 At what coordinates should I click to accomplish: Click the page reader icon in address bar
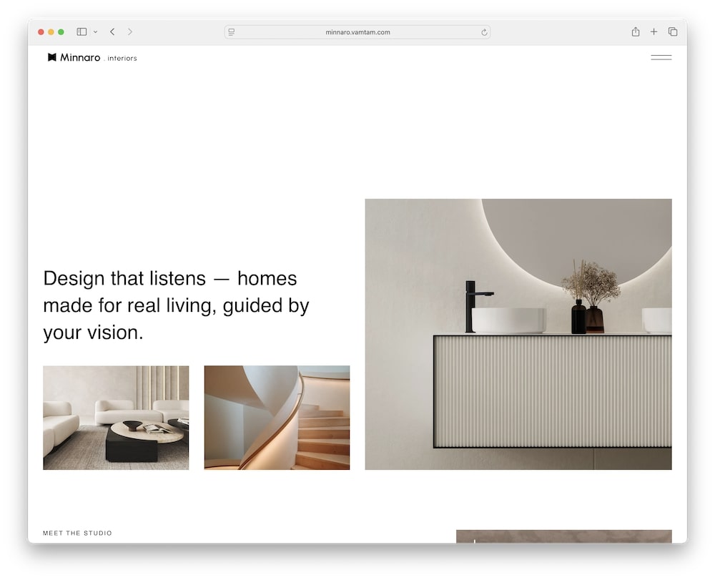tap(232, 32)
